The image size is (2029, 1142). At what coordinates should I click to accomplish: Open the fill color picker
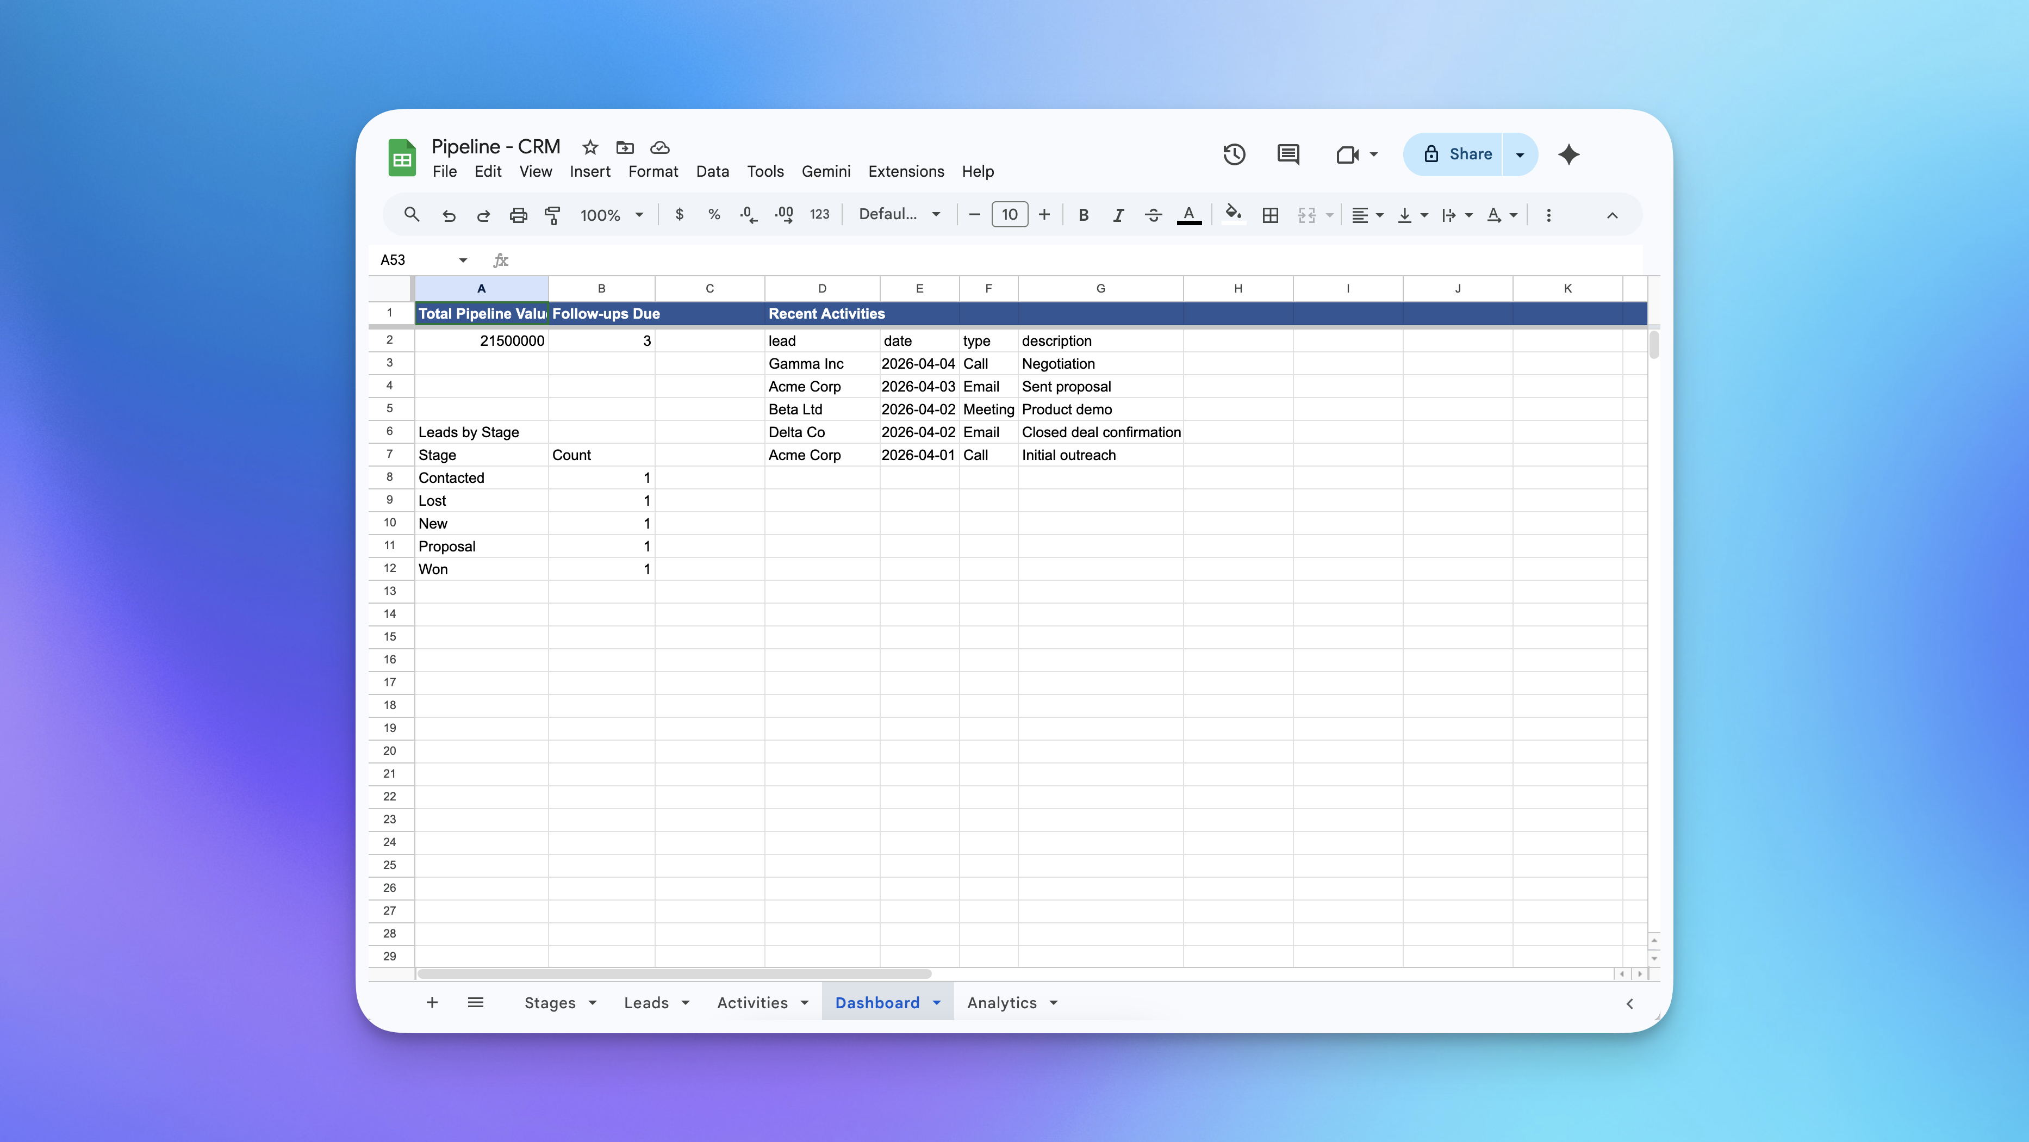tap(1233, 214)
